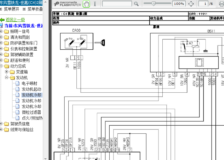This screenshot has width=224, height=160.
Task: Click the 菜单展开 expand-all link
Action: pos(12,9)
